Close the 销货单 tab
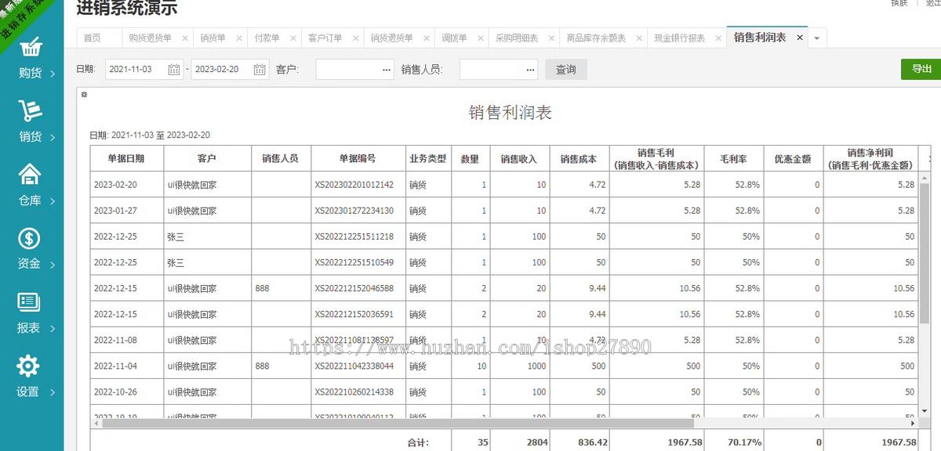This screenshot has width=941, height=451. 240,38
